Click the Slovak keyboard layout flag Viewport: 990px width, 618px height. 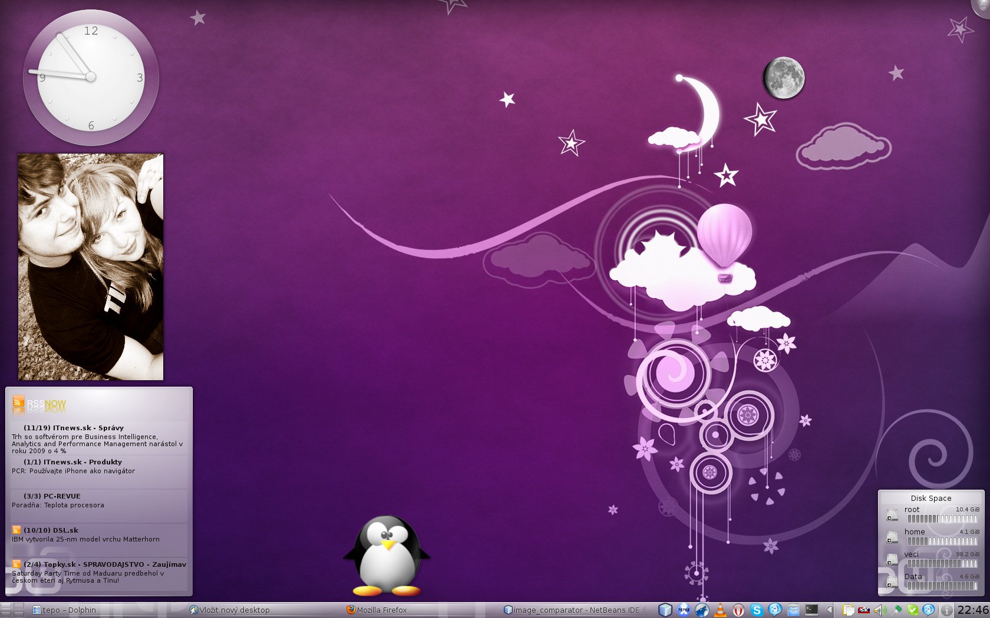(864, 610)
